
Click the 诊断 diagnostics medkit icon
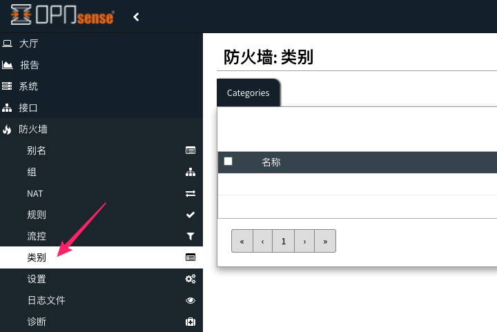pyautogui.click(x=191, y=322)
